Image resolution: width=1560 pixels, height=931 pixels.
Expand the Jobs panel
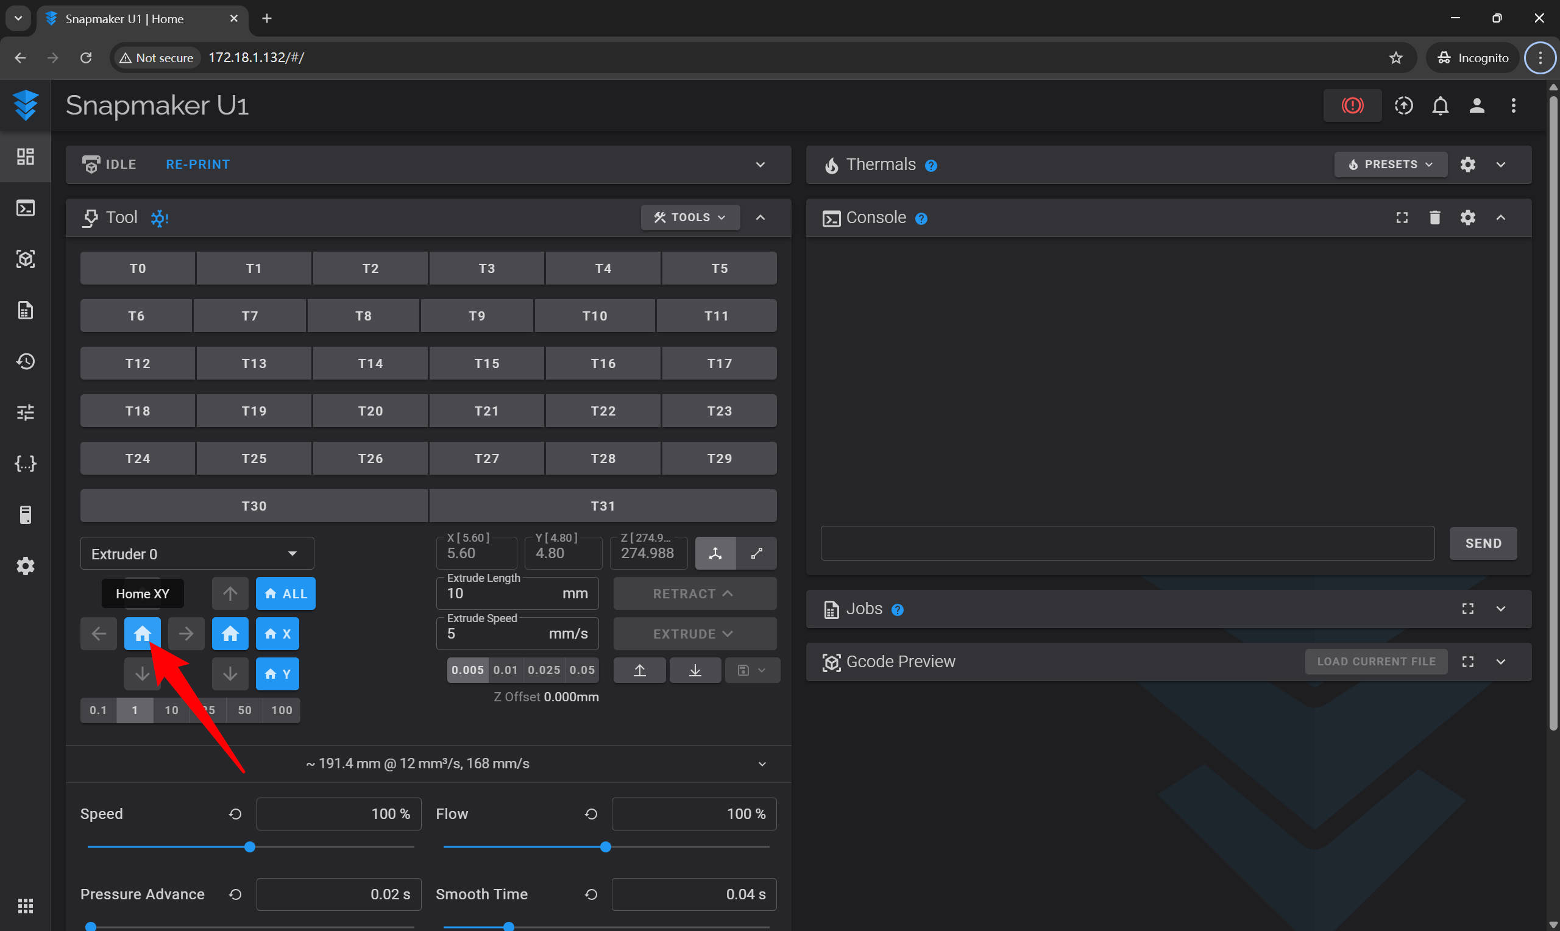pos(1500,609)
